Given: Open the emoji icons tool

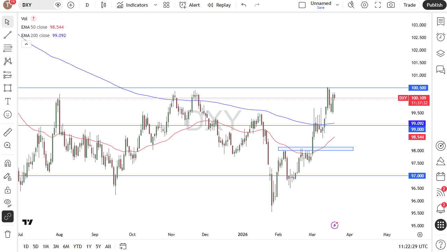Looking at the screenshot, I should [x=8, y=114].
